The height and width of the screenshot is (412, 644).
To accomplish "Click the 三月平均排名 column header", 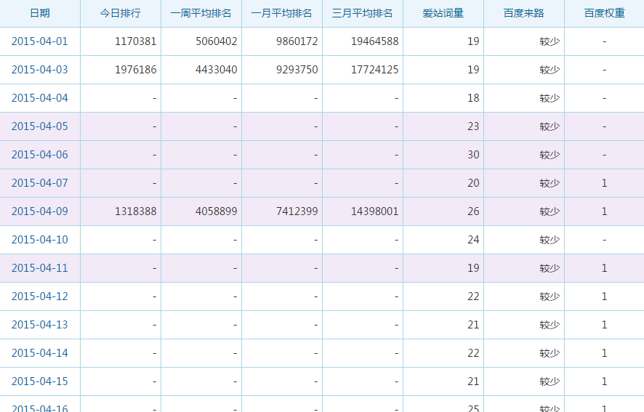I will (x=362, y=13).
